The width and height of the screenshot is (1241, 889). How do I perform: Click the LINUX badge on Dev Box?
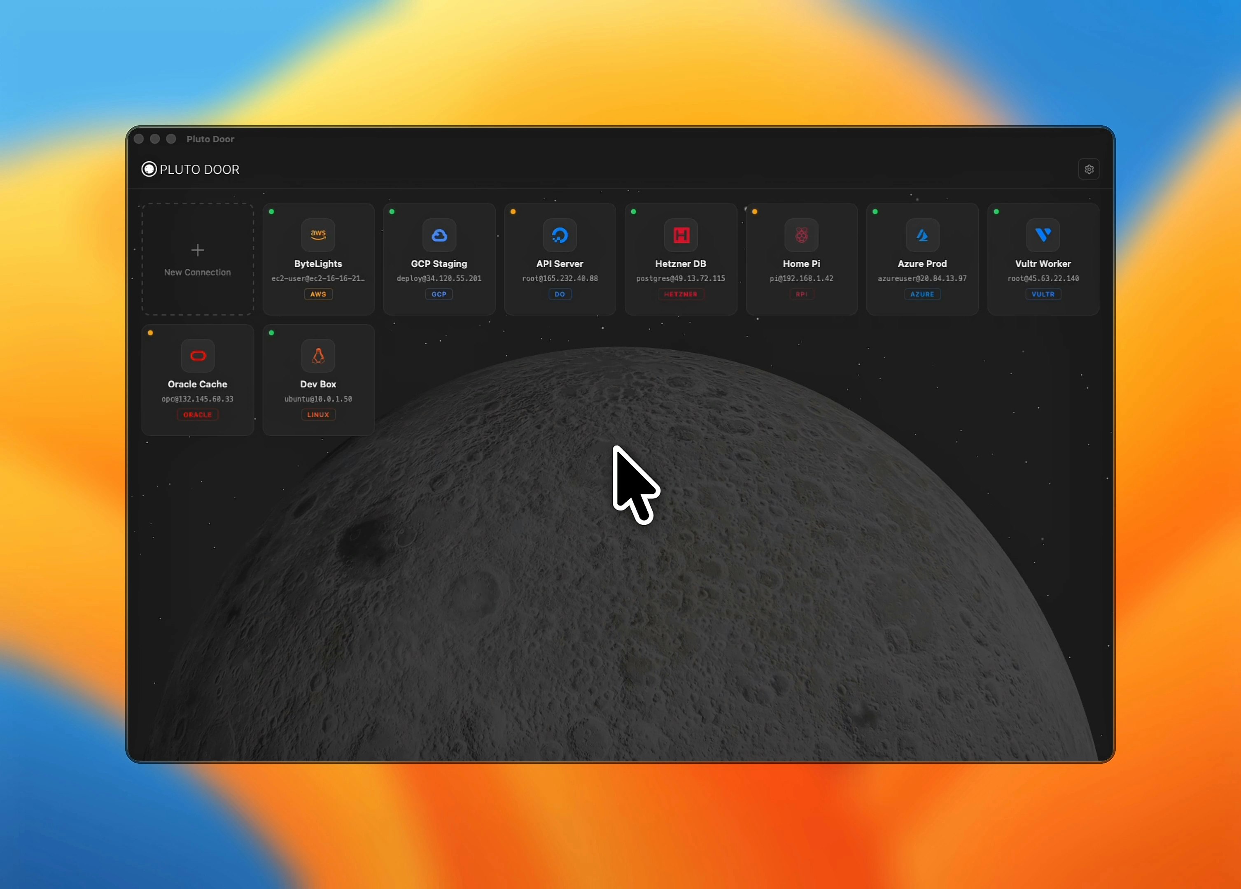click(x=318, y=415)
